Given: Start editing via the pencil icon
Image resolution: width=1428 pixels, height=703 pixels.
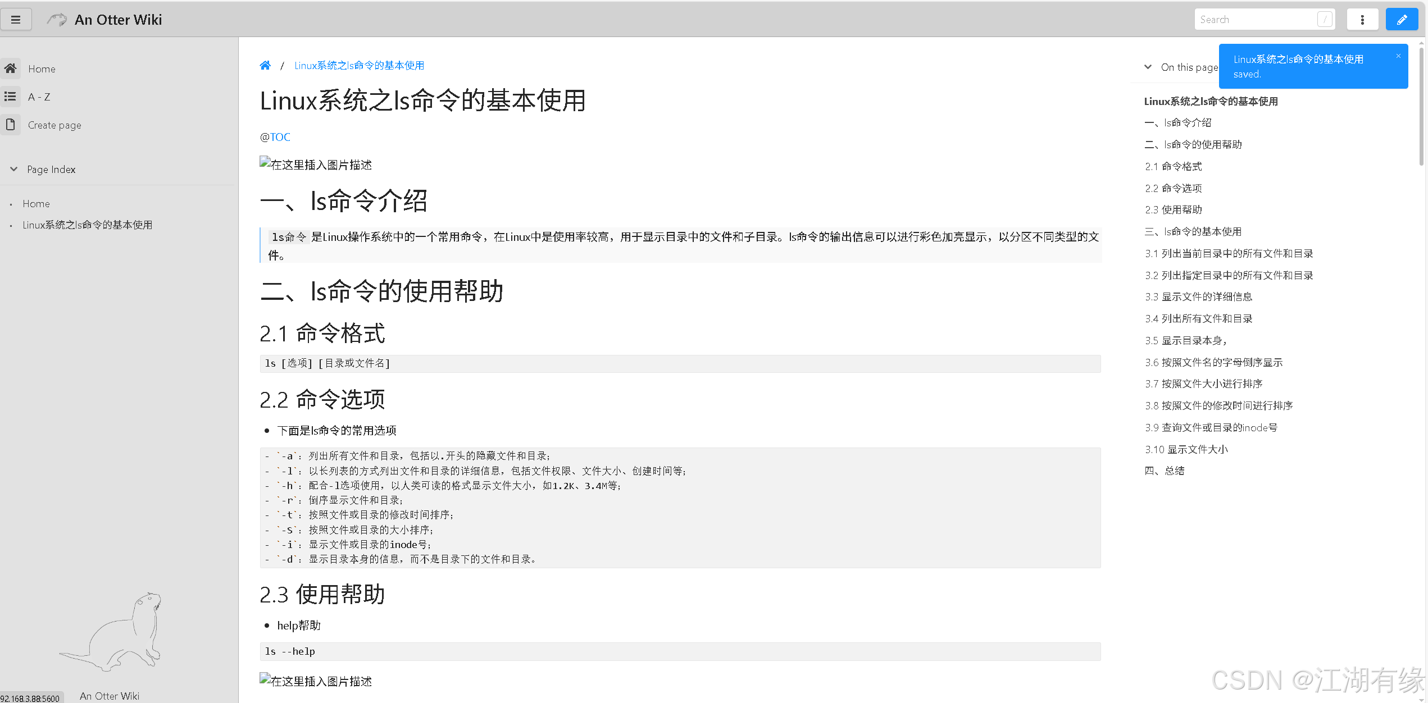Looking at the screenshot, I should pyautogui.click(x=1402, y=19).
